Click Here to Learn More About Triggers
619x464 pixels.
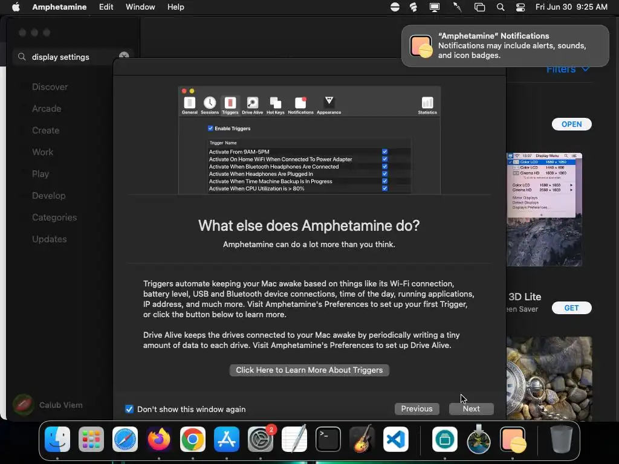pos(309,370)
